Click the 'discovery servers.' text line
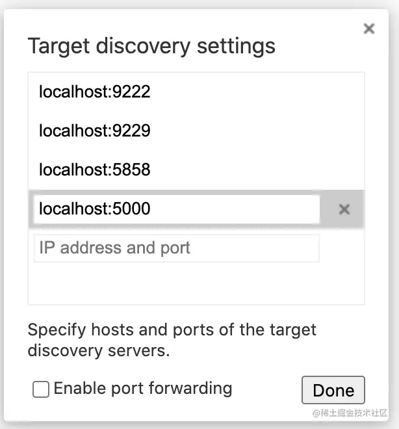Viewport: 399px width, 429px height. [98, 350]
